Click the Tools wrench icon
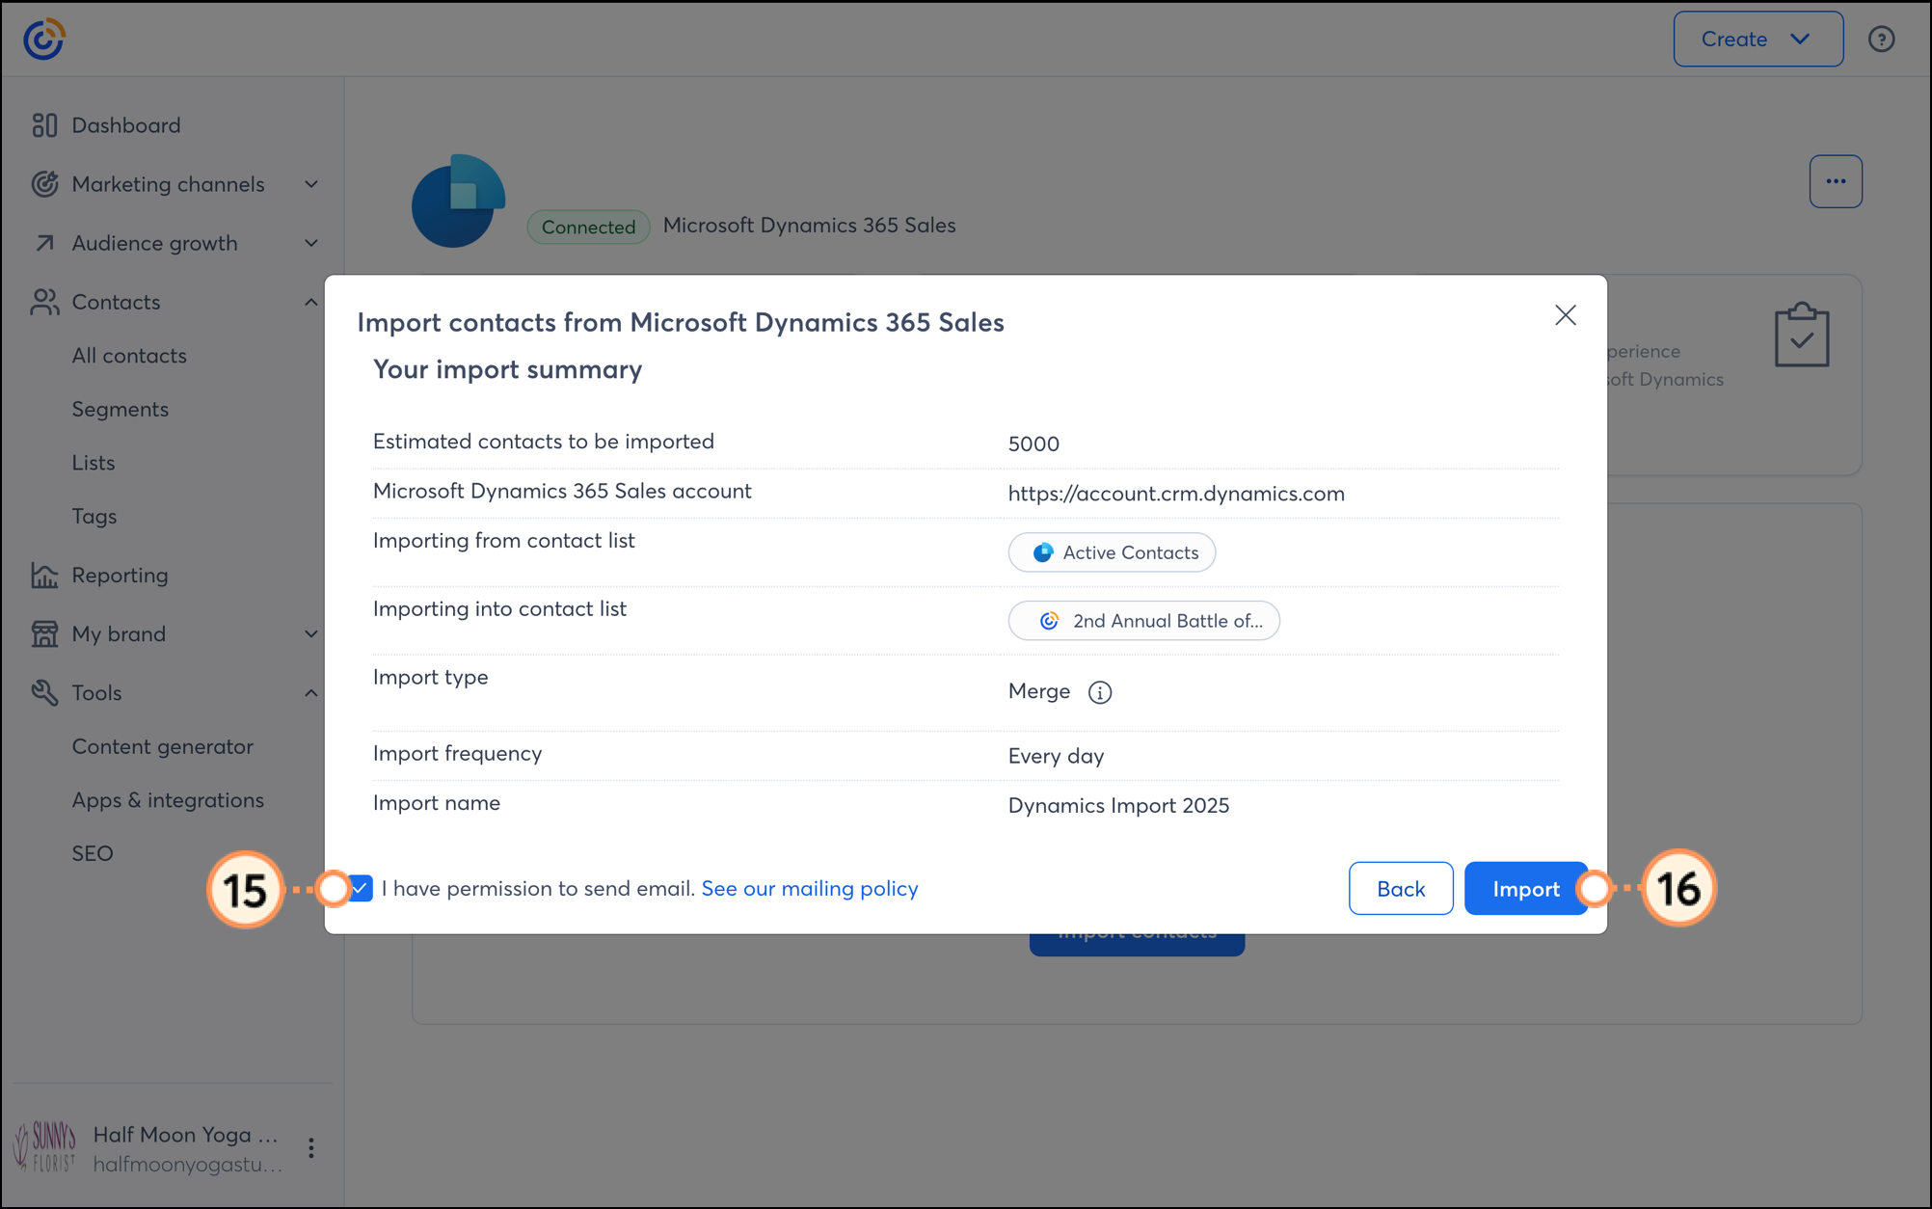Image resolution: width=1932 pixels, height=1209 pixels. tap(44, 692)
